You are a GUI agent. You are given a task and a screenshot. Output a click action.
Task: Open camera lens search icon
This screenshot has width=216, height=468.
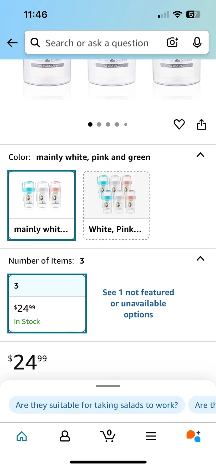coord(173,43)
